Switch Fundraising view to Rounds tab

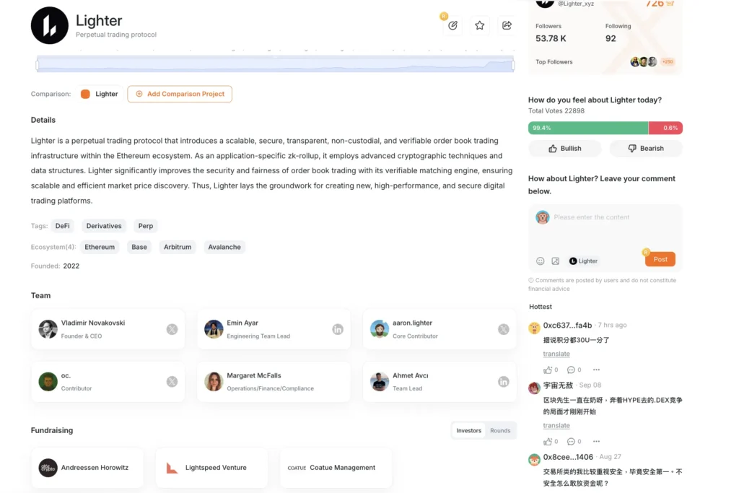click(x=500, y=431)
